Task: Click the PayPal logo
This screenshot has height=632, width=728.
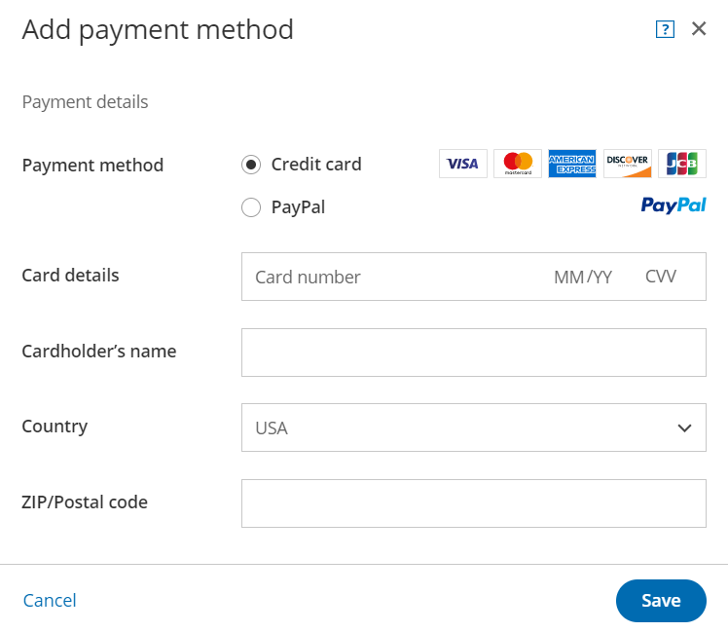Action: tap(673, 205)
